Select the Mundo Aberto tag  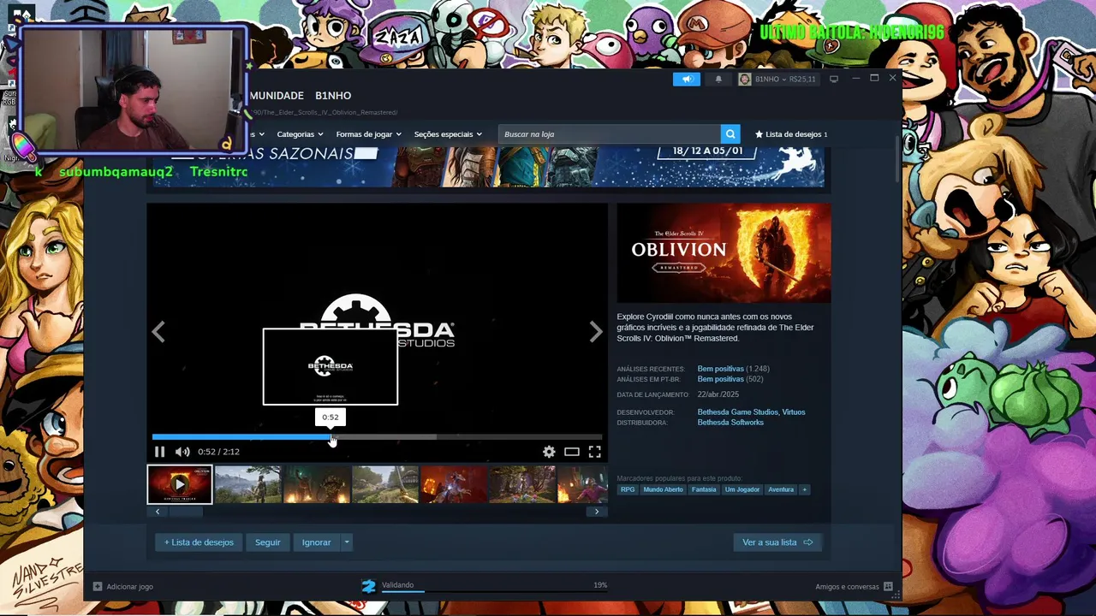pos(663,489)
